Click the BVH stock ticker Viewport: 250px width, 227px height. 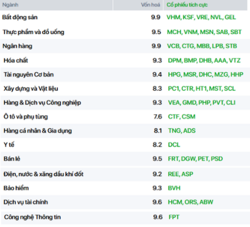[174, 188]
